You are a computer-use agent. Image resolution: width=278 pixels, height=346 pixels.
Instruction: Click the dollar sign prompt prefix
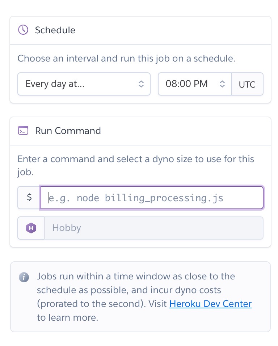[29, 198]
